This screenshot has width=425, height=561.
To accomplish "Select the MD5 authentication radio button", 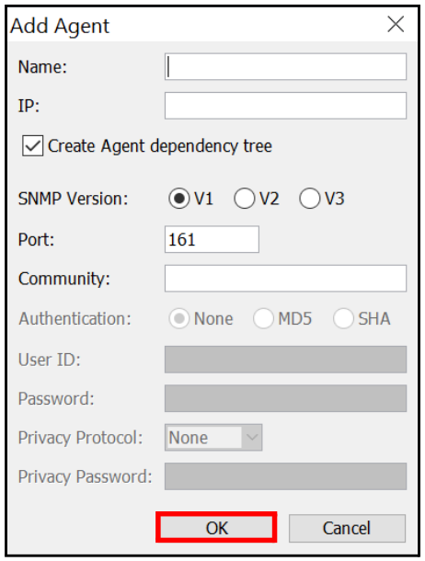I will tap(263, 318).
